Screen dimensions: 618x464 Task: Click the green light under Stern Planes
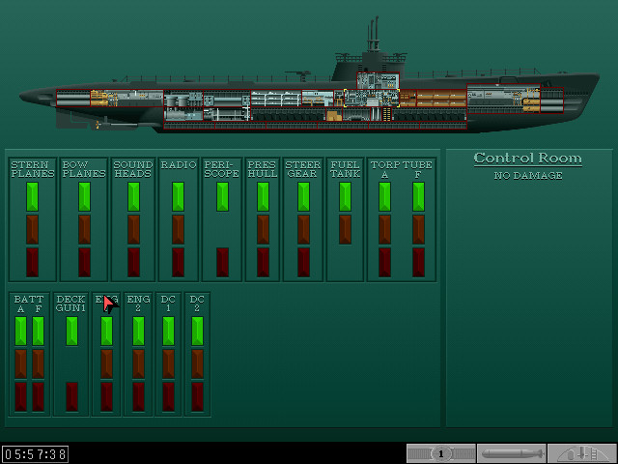click(x=32, y=196)
